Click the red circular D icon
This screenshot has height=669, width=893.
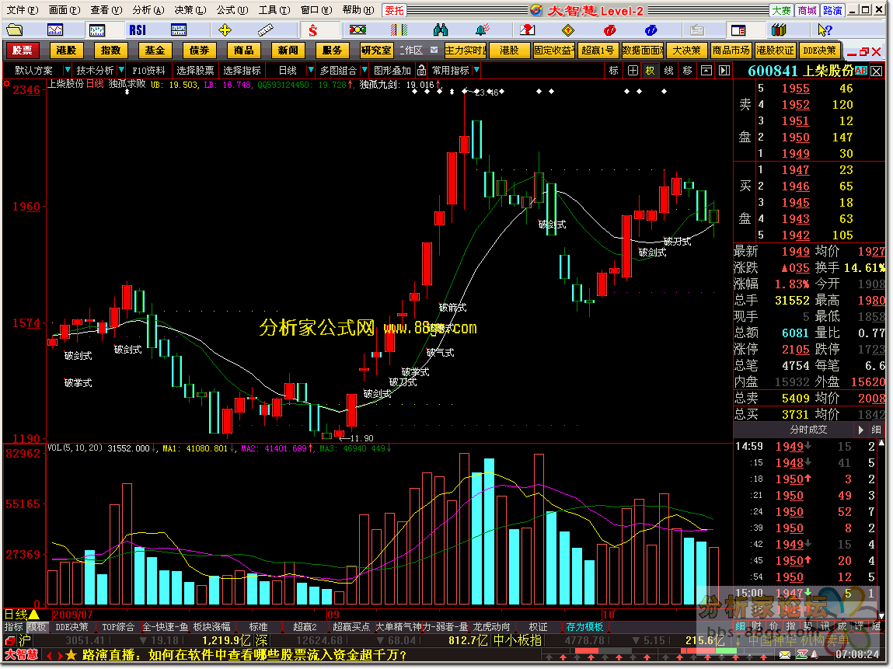point(609,30)
